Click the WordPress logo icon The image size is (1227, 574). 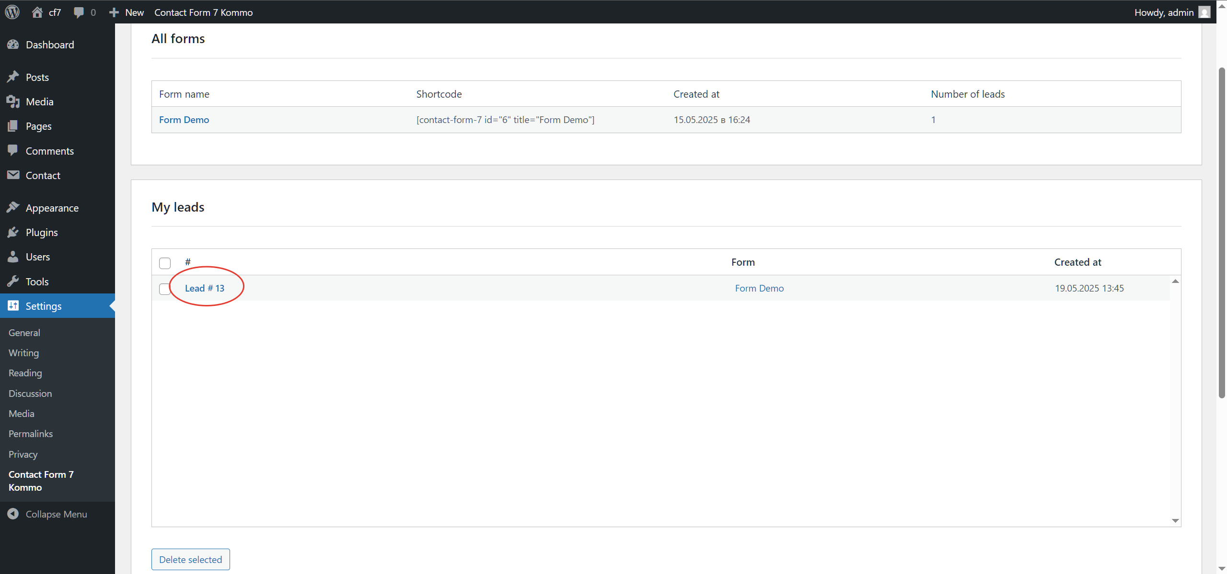pyautogui.click(x=12, y=12)
